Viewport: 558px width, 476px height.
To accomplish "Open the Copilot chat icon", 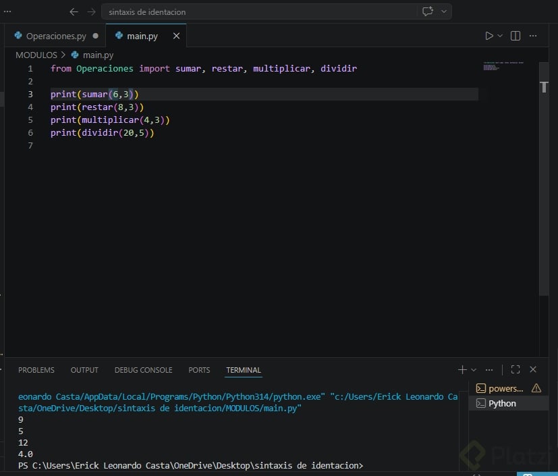I will [427, 11].
